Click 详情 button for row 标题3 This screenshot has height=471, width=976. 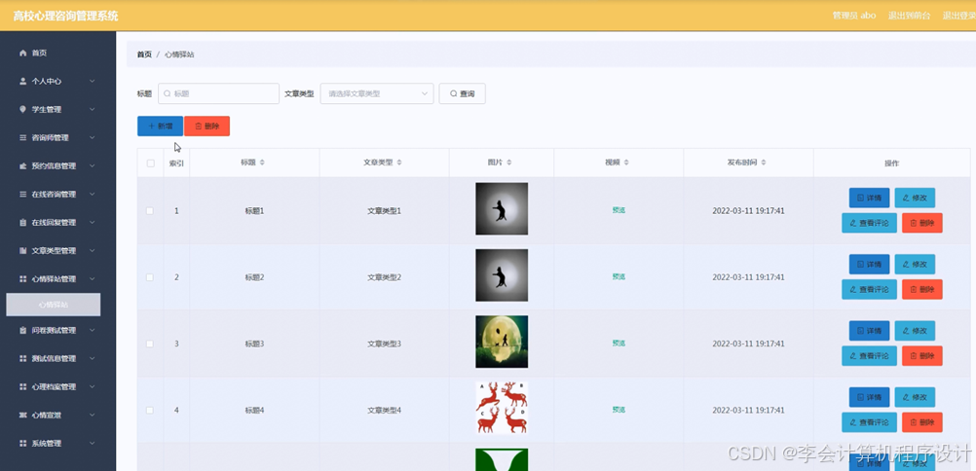869,331
